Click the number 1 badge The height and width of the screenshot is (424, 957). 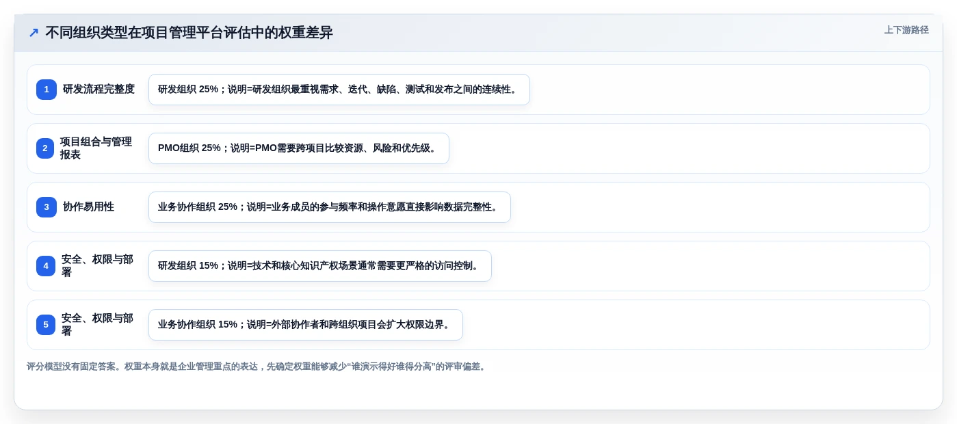pyautogui.click(x=47, y=90)
